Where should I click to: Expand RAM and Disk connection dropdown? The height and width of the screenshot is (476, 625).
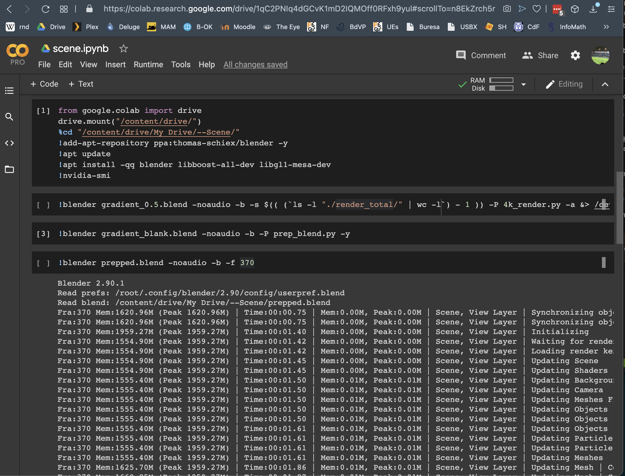[x=523, y=84]
